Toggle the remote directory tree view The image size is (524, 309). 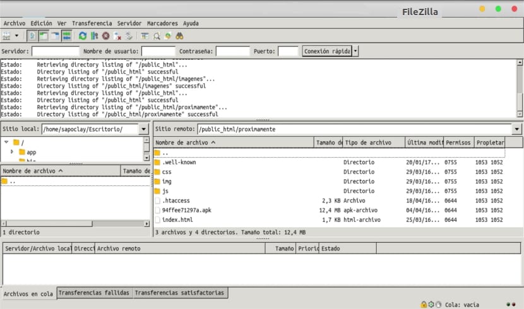pyautogui.click(x=55, y=36)
